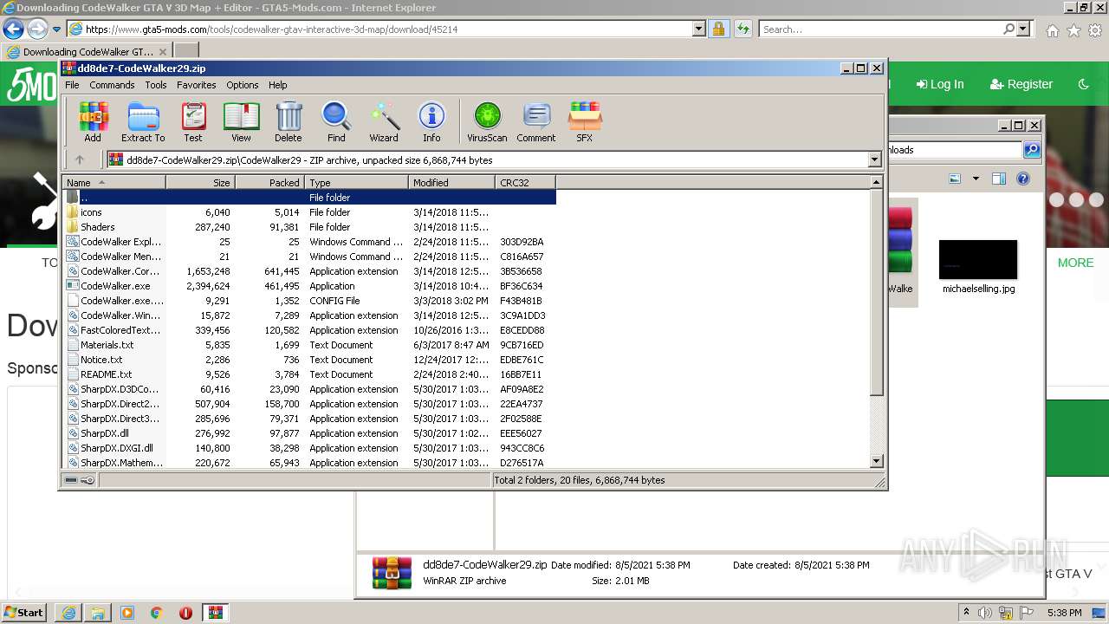1109x624 pixels.
Task: Open Chrome from the taskbar
Action: point(156,613)
